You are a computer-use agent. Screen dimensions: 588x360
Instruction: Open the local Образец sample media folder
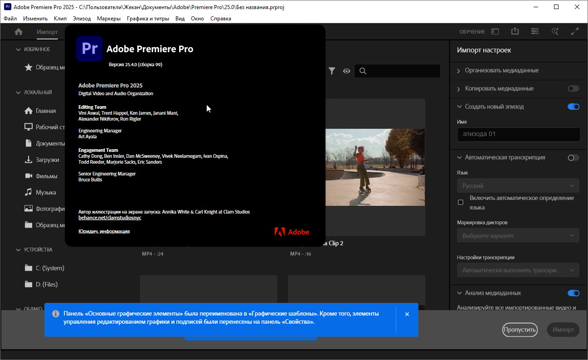coord(44,225)
